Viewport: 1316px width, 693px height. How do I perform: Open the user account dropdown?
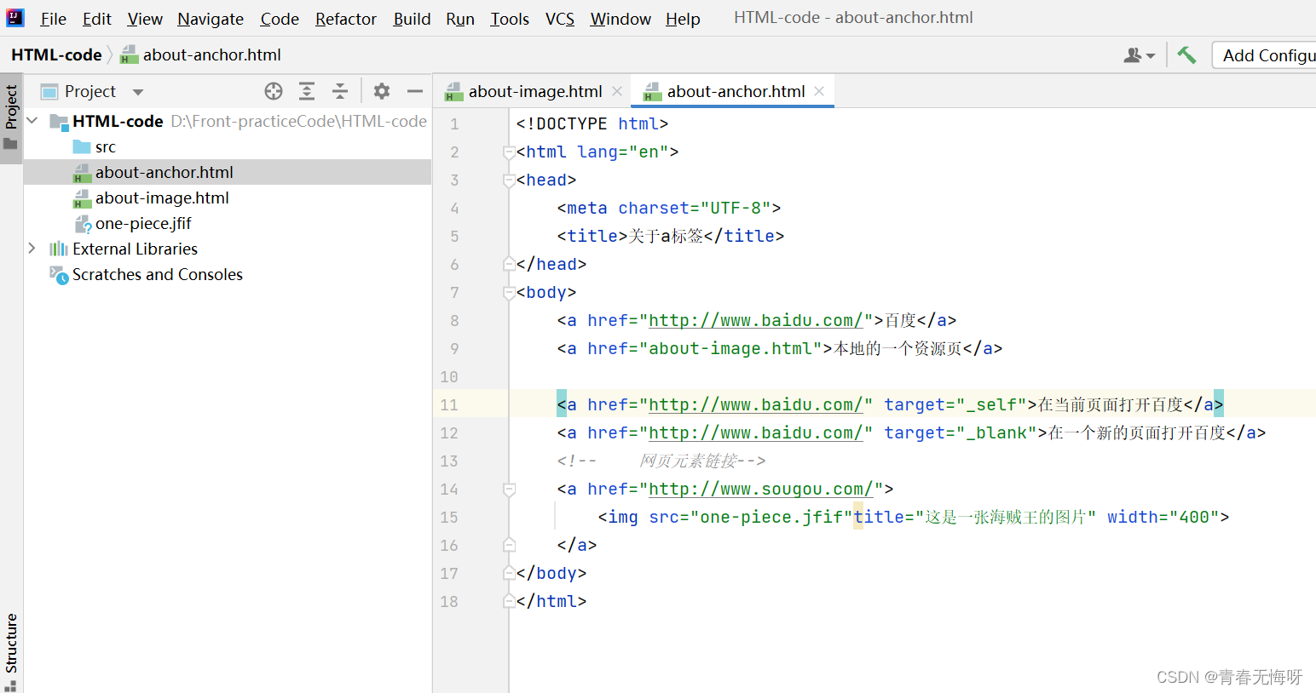pos(1139,55)
